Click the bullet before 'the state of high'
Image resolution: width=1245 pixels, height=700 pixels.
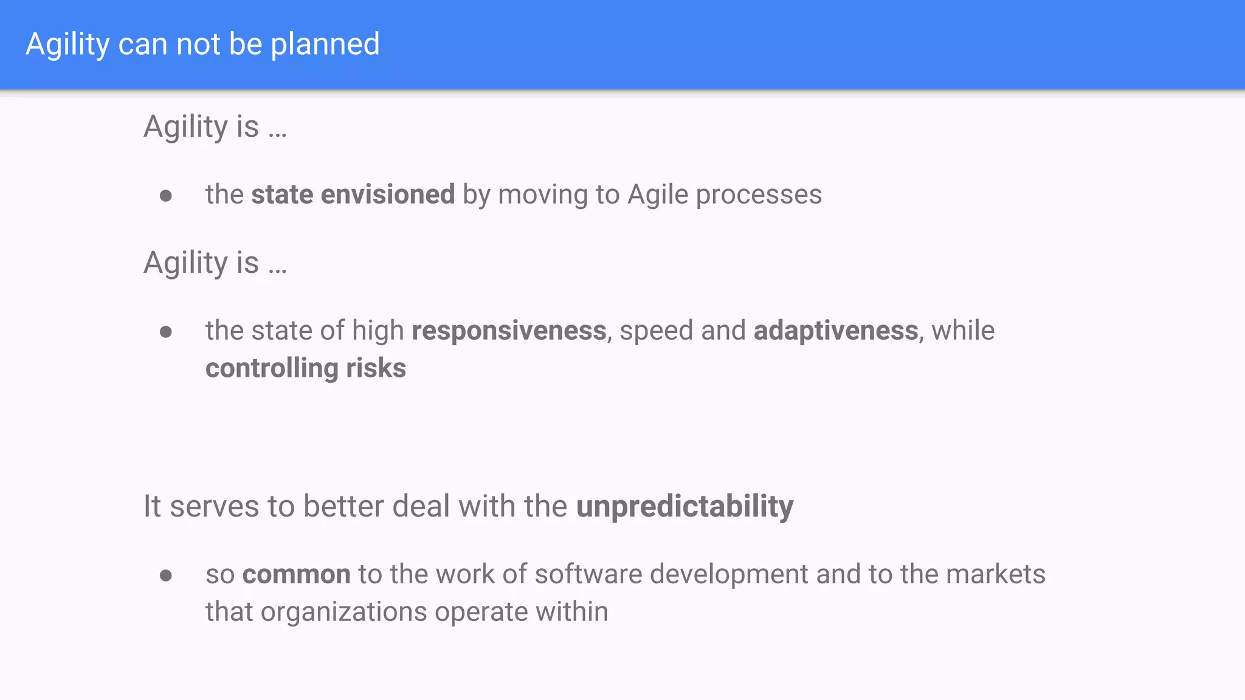165,332
